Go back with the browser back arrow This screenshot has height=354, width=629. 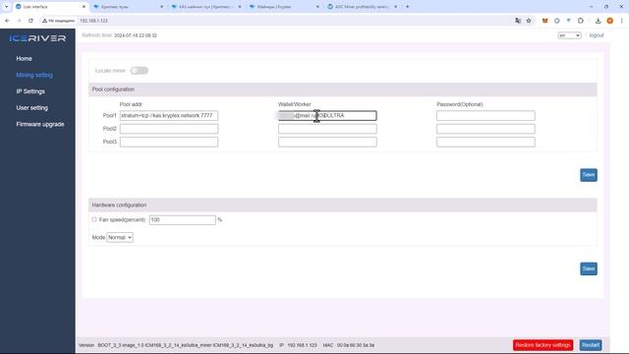tap(7, 21)
